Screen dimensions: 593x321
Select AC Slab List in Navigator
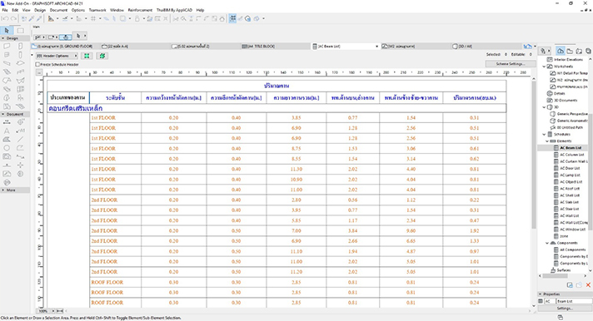[x=569, y=202]
